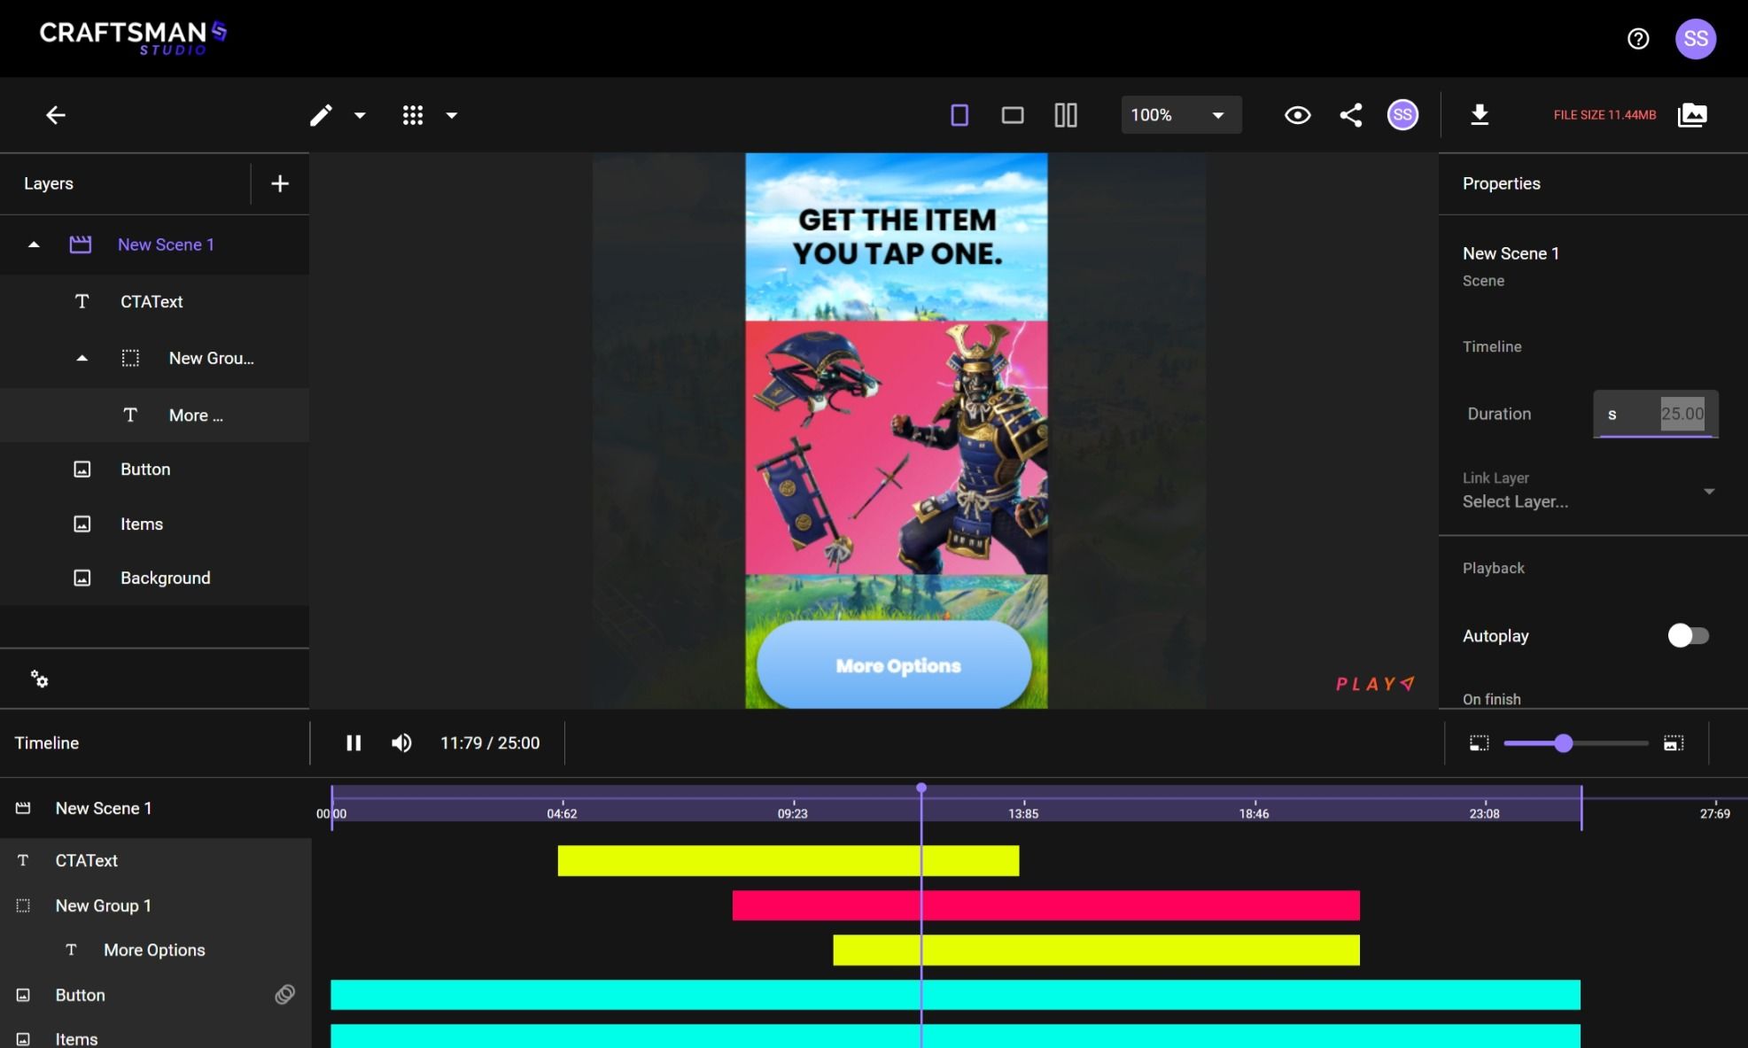The image size is (1748, 1048).
Task: Click the timeline playhead marker
Action: click(921, 788)
